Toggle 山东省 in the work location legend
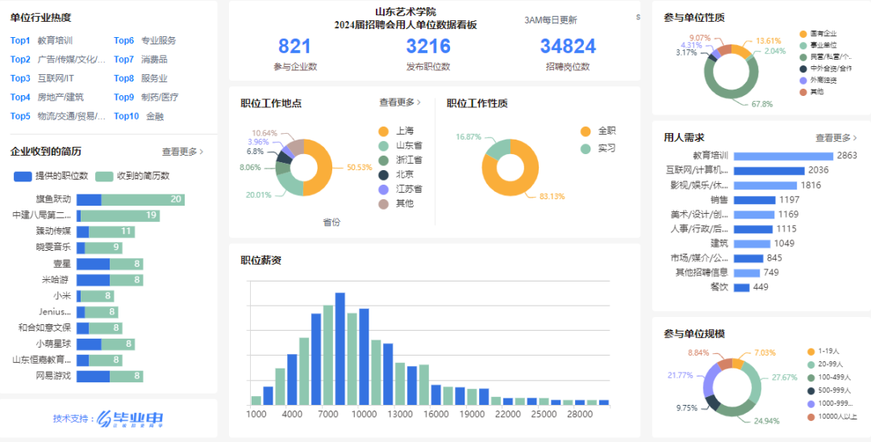Screen dimensions: 871x442 401,146
